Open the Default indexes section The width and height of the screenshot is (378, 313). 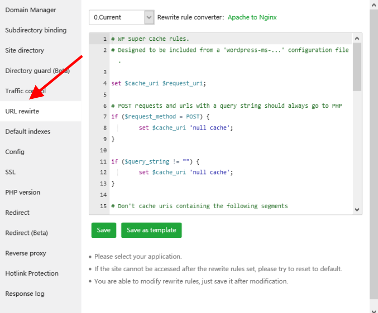pyautogui.click(x=28, y=132)
